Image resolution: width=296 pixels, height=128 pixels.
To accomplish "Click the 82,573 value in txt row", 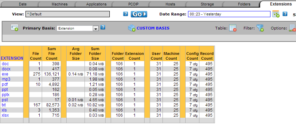I will pos(53,105).
